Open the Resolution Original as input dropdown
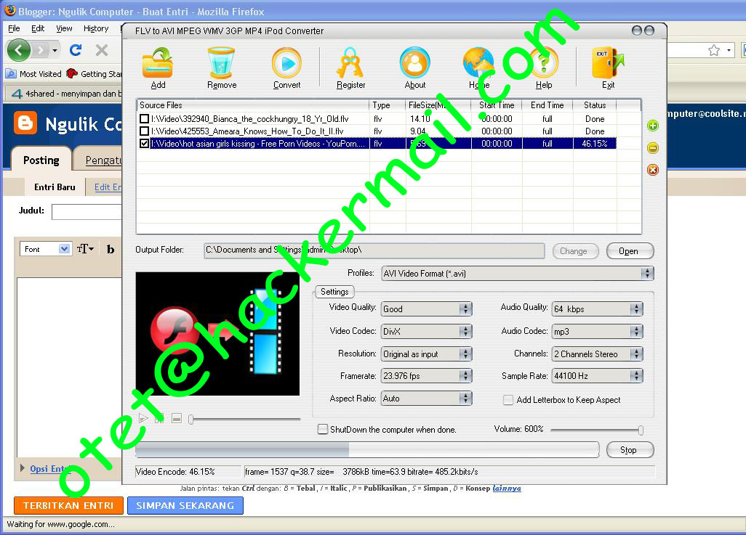The height and width of the screenshot is (535, 746). [426, 354]
